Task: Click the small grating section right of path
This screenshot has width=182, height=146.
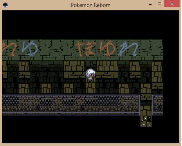Action: (x=157, y=105)
